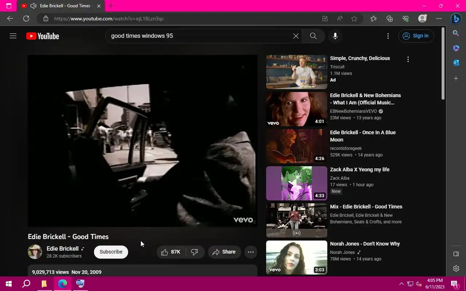
Task: Toggle the Edge sidebar visibility button
Action: [456, 254]
